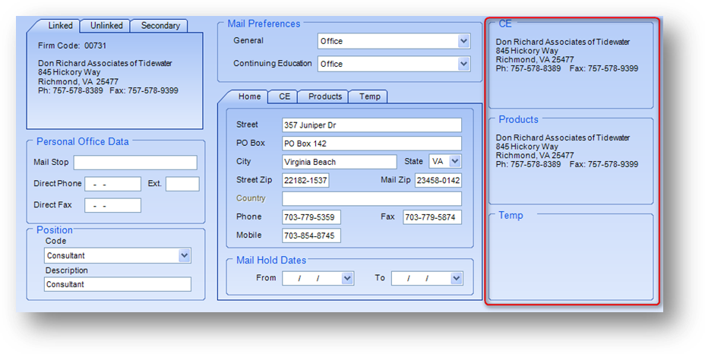Image resolution: width=705 pixels, height=354 pixels.
Task: Click the Mobile field 703-854-8745
Action: point(311,235)
